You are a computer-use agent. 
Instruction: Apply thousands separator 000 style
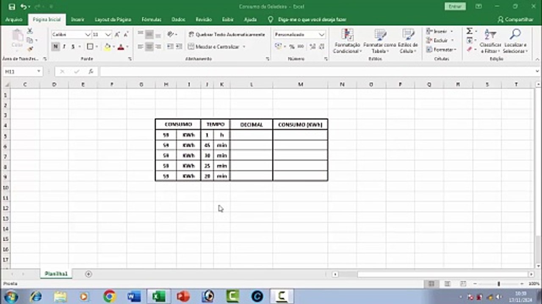coord(301,47)
